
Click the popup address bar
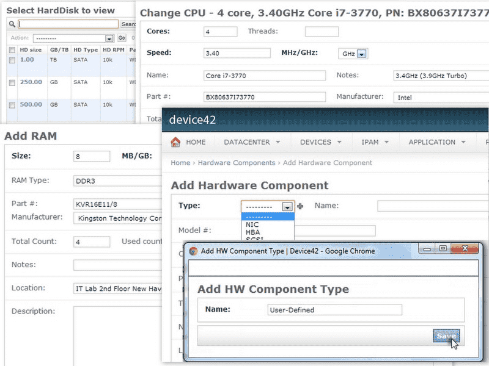click(333, 268)
